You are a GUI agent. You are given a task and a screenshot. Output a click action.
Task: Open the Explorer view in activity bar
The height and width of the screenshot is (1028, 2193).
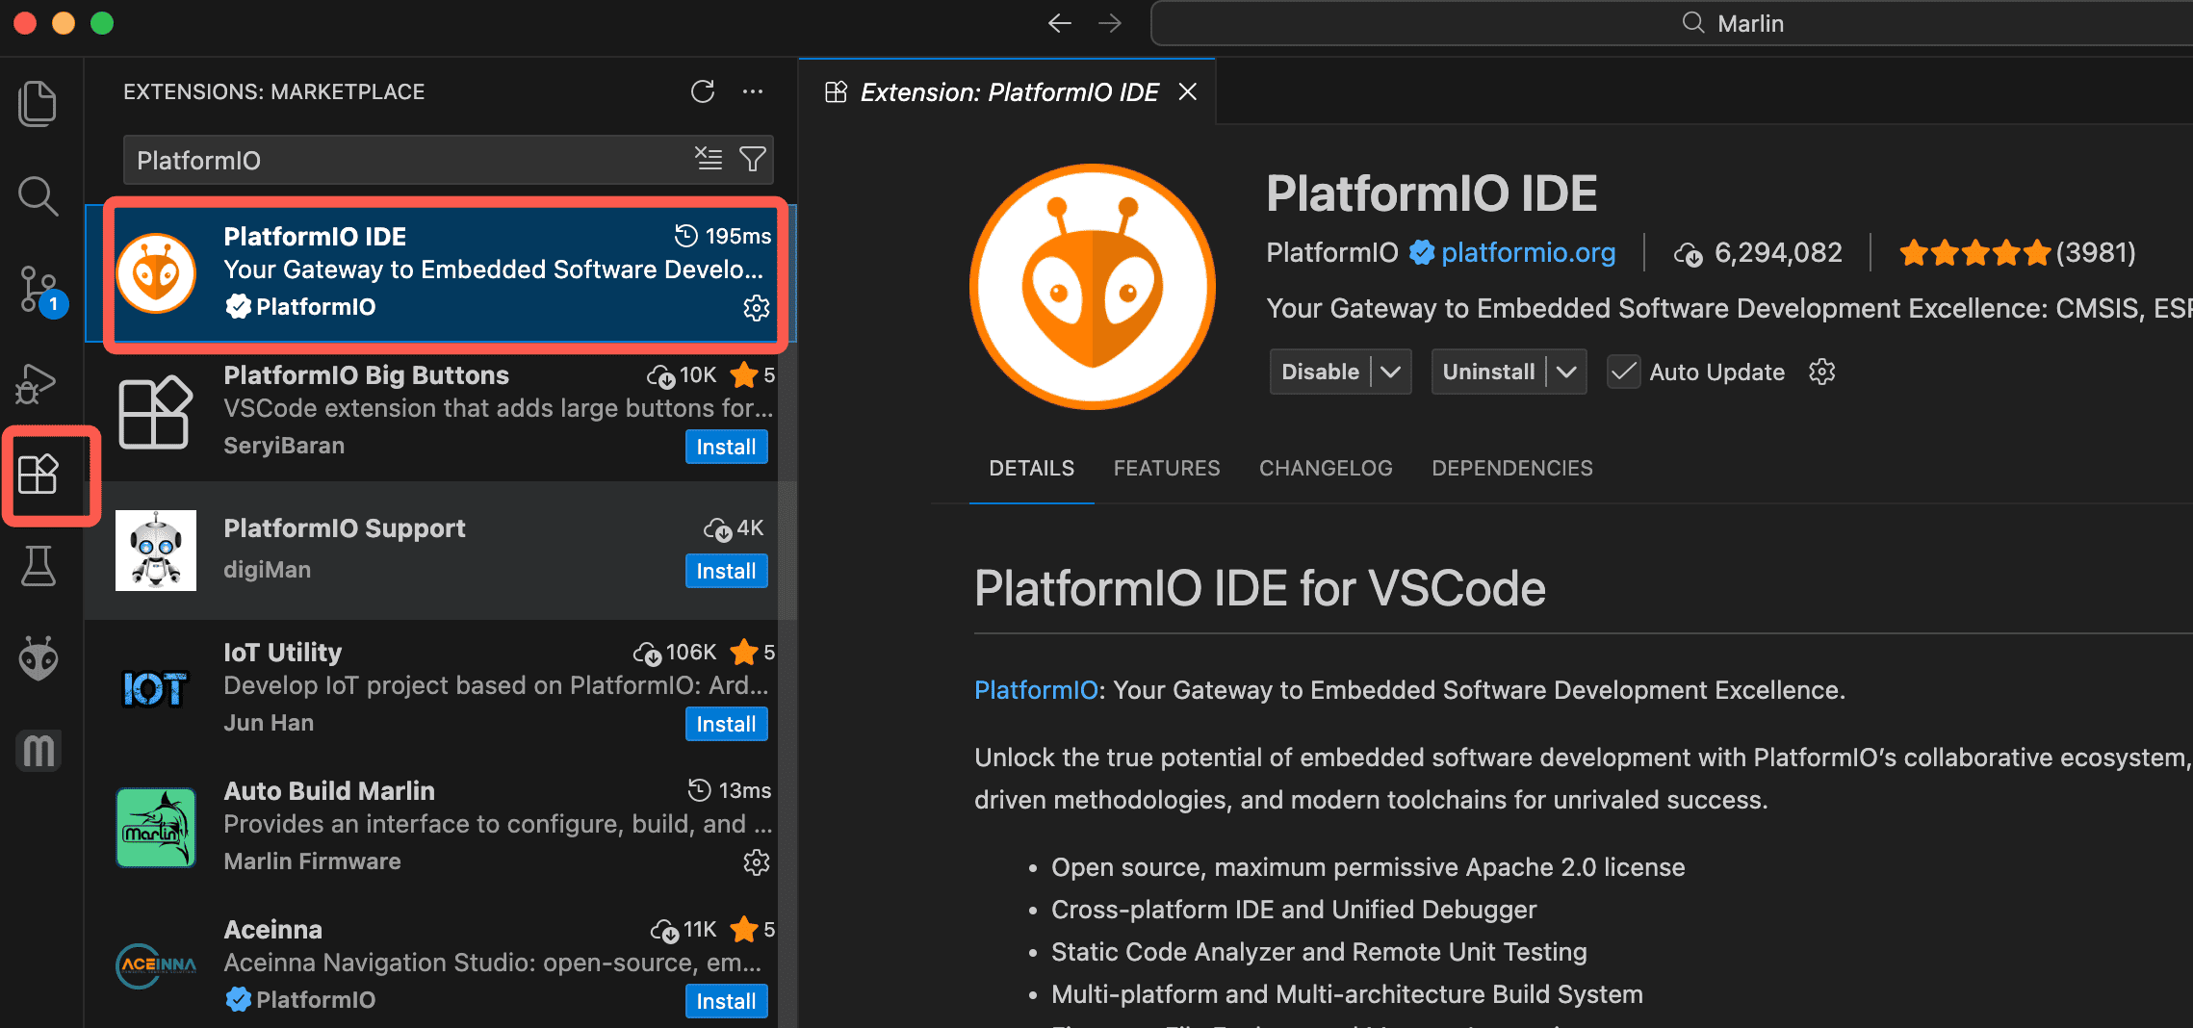pyautogui.click(x=38, y=103)
